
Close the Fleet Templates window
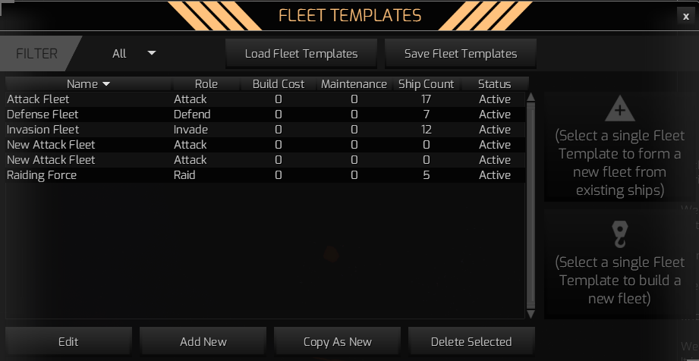click(686, 16)
